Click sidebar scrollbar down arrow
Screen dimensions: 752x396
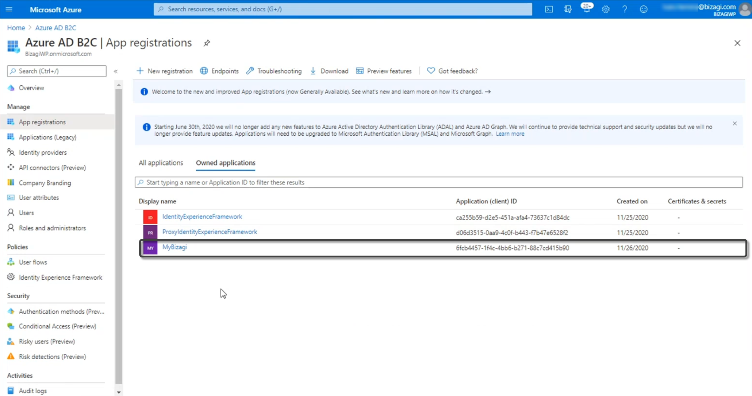(119, 392)
